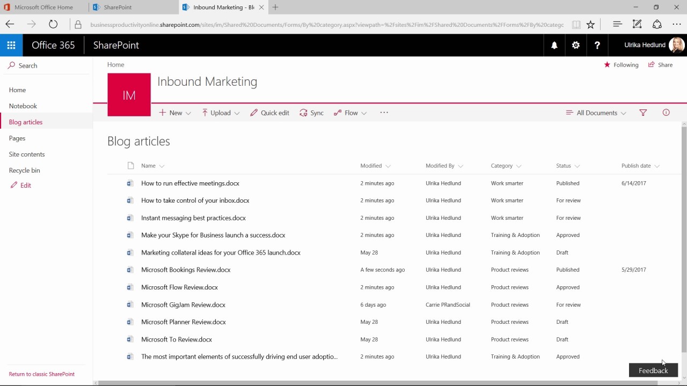Expand the New document menu
The image size is (687, 386).
coord(175,113)
